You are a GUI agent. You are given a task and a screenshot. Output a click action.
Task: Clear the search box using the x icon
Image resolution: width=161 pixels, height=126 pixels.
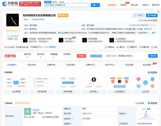tap(89, 5)
